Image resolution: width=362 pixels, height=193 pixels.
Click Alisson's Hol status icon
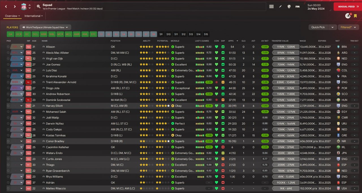pyautogui.click(x=28, y=47)
